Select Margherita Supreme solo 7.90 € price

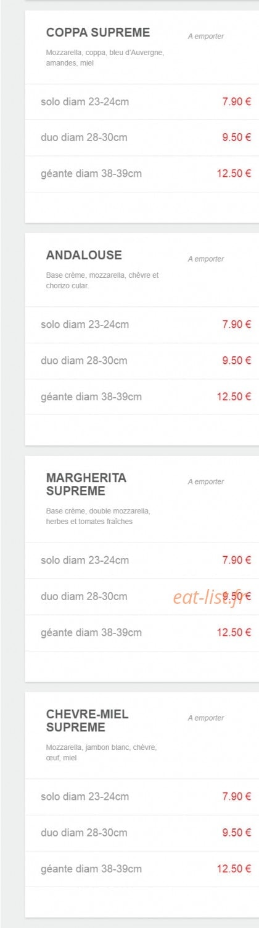click(237, 560)
